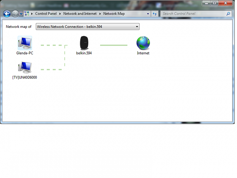Select the Glenda-PC computer icon
Image resolution: width=237 pixels, height=178 pixels.
pos(25,43)
